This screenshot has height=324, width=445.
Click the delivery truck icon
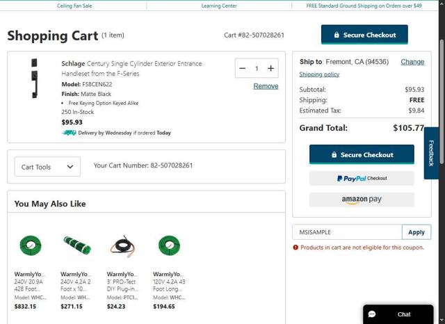69,133
